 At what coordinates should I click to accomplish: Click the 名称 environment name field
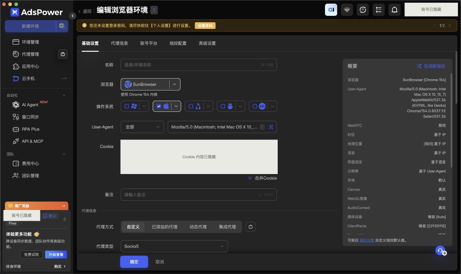tap(198, 65)
